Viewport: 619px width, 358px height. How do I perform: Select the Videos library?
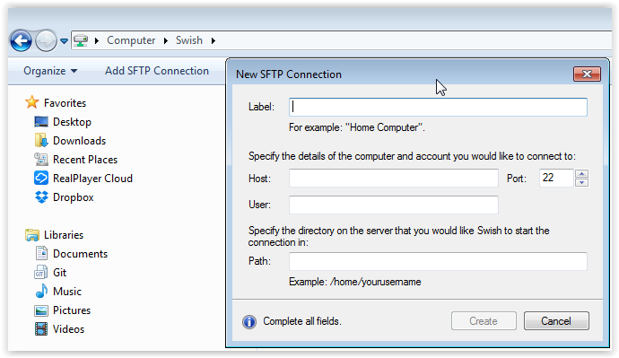coord(68,329)
